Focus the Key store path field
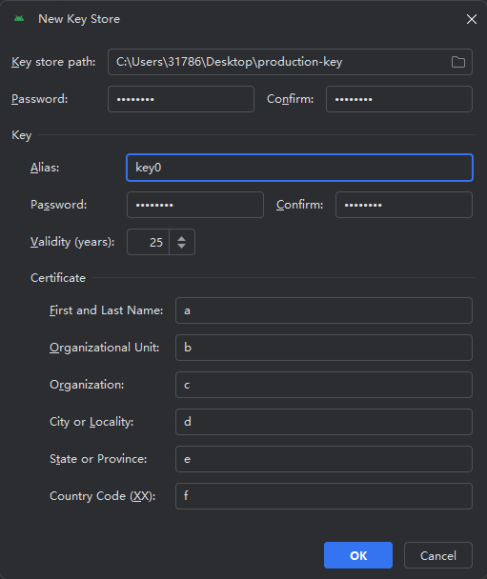 [290, 62]
